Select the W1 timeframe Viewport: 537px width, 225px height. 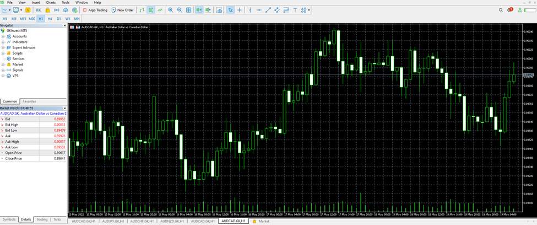68,19
